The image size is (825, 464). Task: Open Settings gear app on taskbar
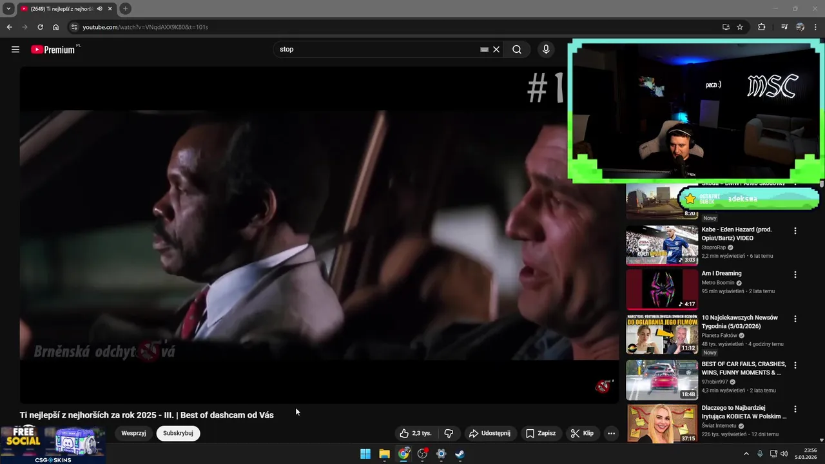click(441, 454)
